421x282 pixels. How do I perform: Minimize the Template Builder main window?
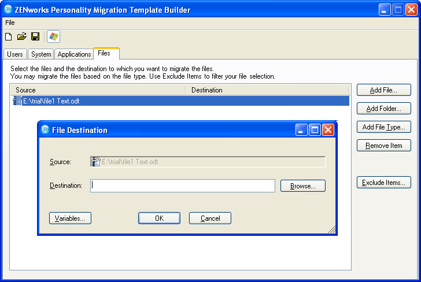[385, 10]
